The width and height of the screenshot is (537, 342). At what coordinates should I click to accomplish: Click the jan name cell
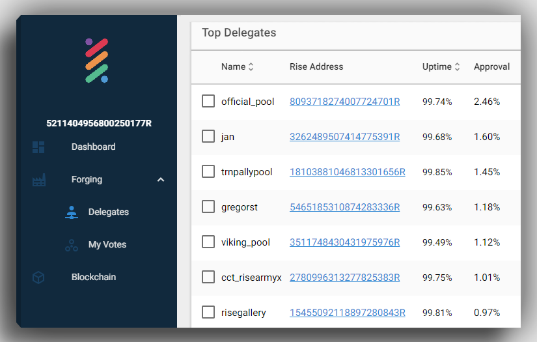pyautogui.click(x=228, y=137)
